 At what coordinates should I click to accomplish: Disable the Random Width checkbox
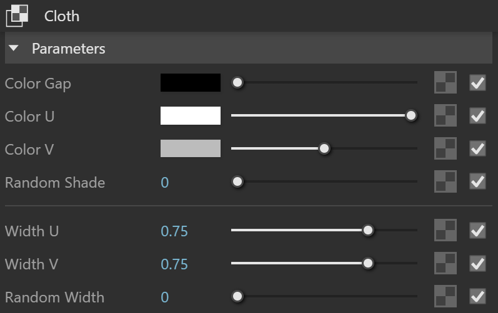[x=477, y=296]
